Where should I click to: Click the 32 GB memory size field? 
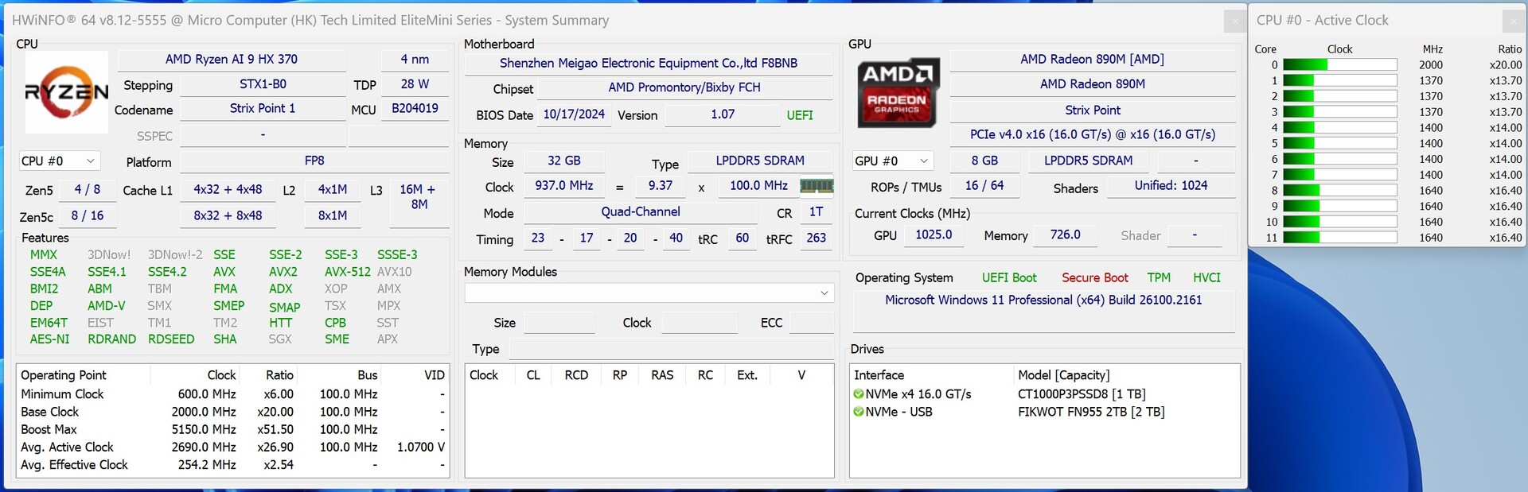click(x=564, y=161)
